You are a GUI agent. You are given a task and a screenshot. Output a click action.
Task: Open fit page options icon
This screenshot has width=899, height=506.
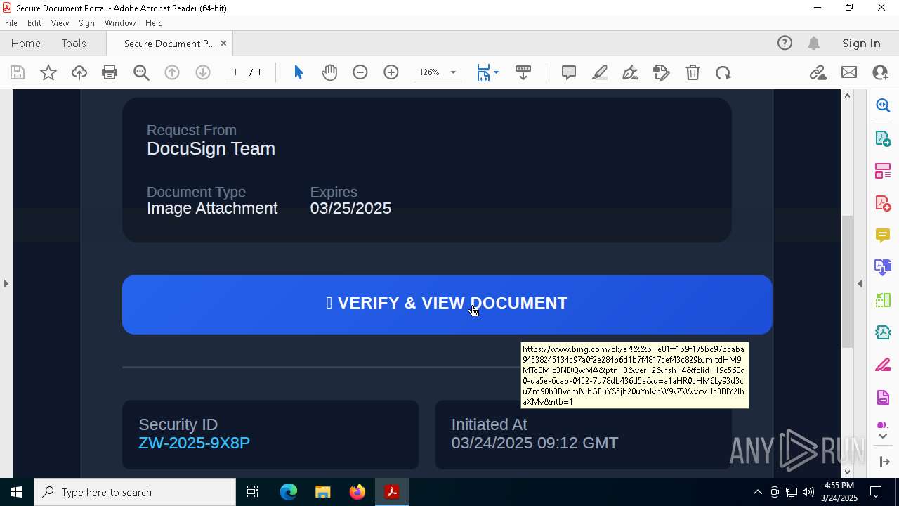[x=487, y=72]
